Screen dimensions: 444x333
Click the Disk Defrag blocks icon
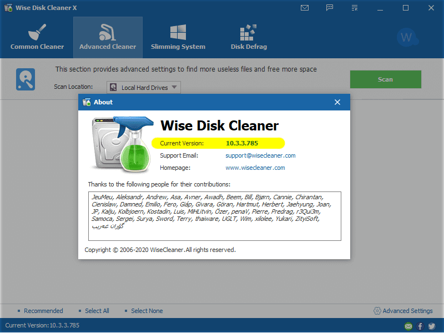tap(248, 32)
